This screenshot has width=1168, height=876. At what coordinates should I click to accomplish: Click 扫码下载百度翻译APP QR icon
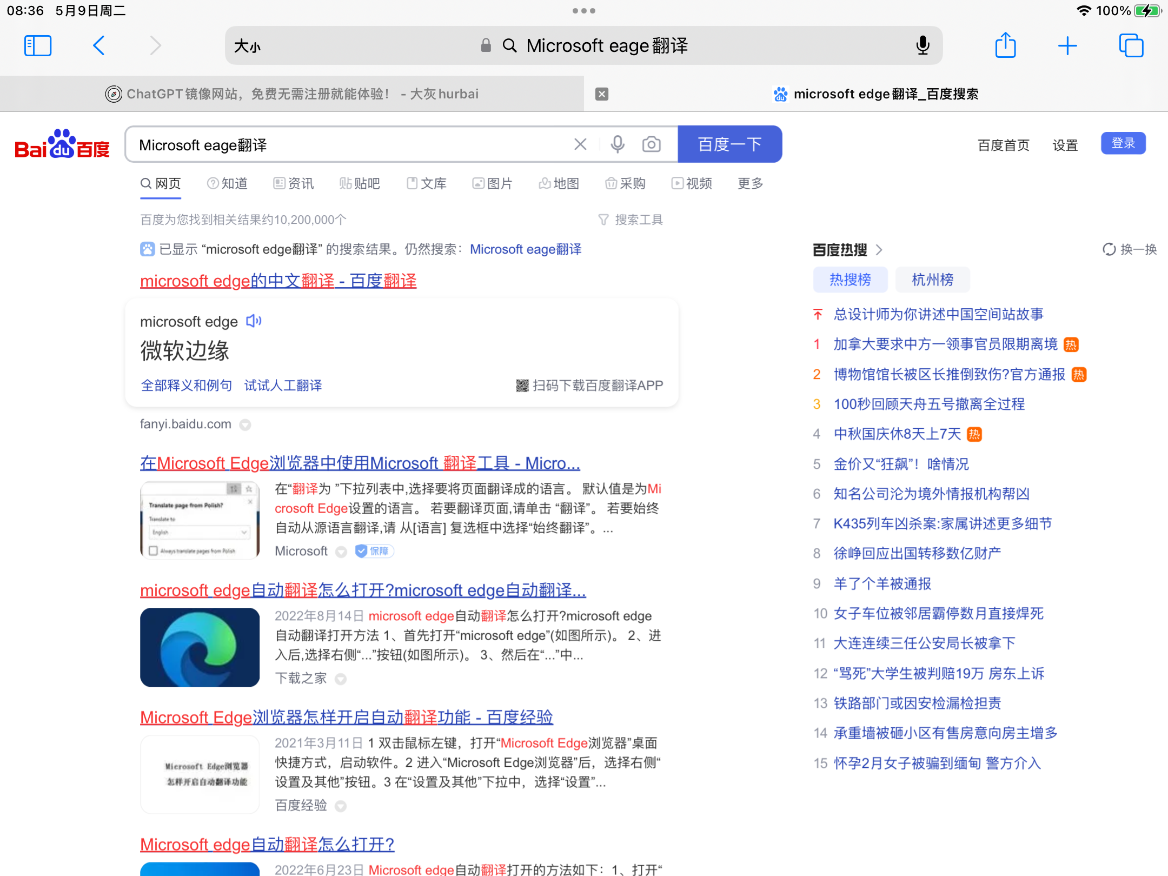click(x=522, y=386)
